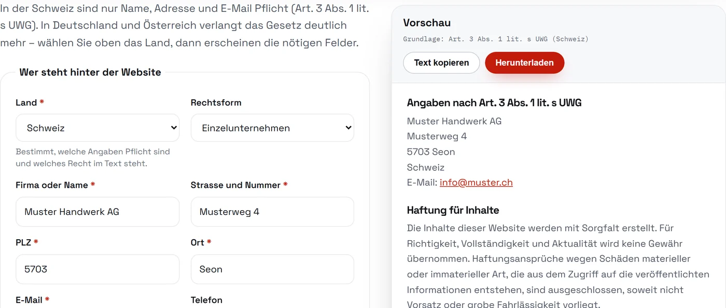Open the Land dropdown showing Schweiz
The image size is (726, 308).
[97, 128]
